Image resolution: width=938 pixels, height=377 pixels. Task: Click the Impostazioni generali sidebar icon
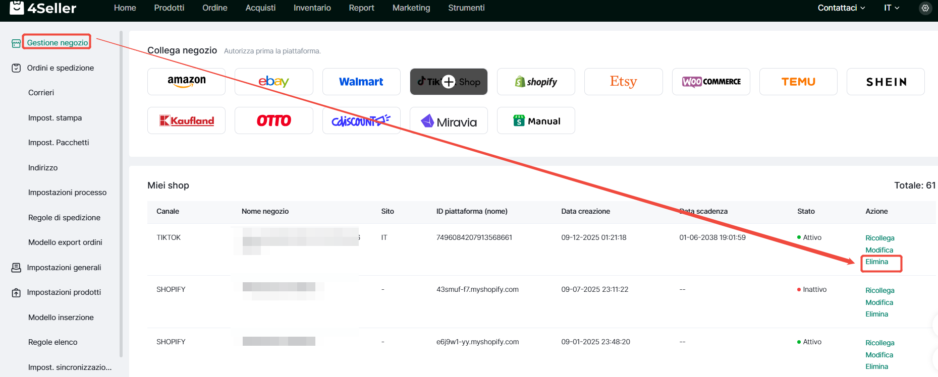[16, 268]
